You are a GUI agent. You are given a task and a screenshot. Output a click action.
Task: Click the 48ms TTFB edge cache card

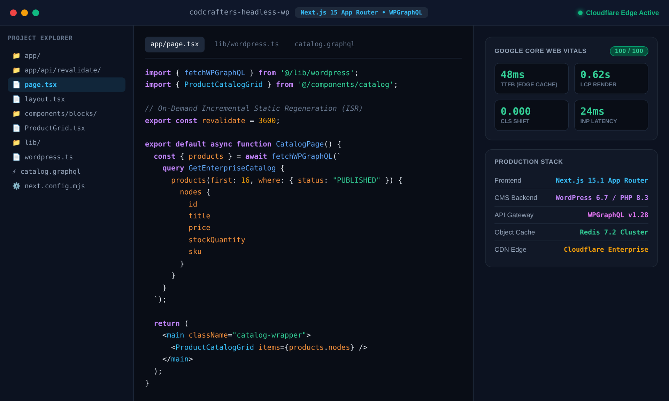click(531, 78)
